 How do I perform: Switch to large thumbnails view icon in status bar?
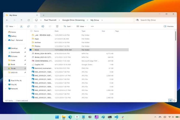(x=174, y=100)
